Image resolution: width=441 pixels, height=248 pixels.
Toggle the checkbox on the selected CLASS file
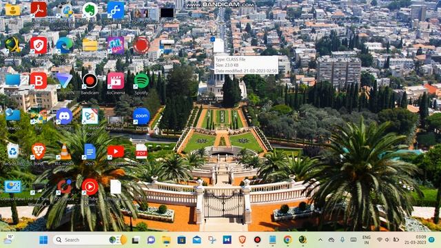point(213,39)
